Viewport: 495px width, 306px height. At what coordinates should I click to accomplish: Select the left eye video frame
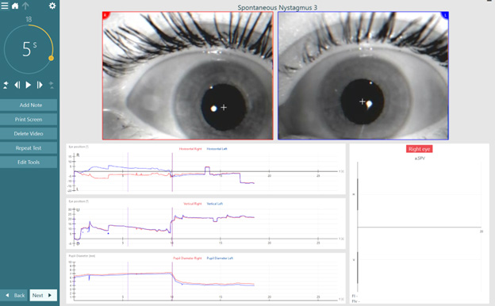tap(363, 76)
